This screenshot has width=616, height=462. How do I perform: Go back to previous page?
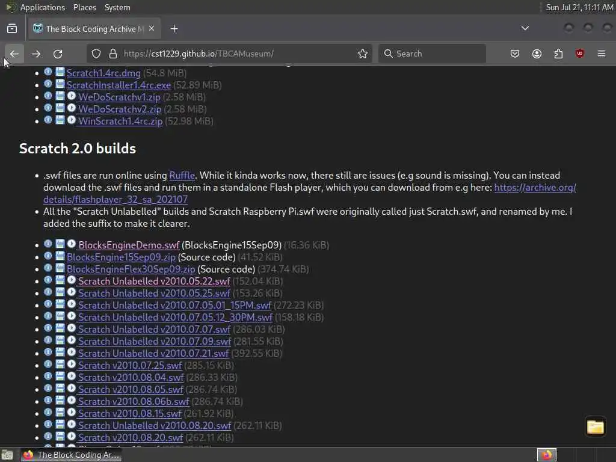coord(14,54)
